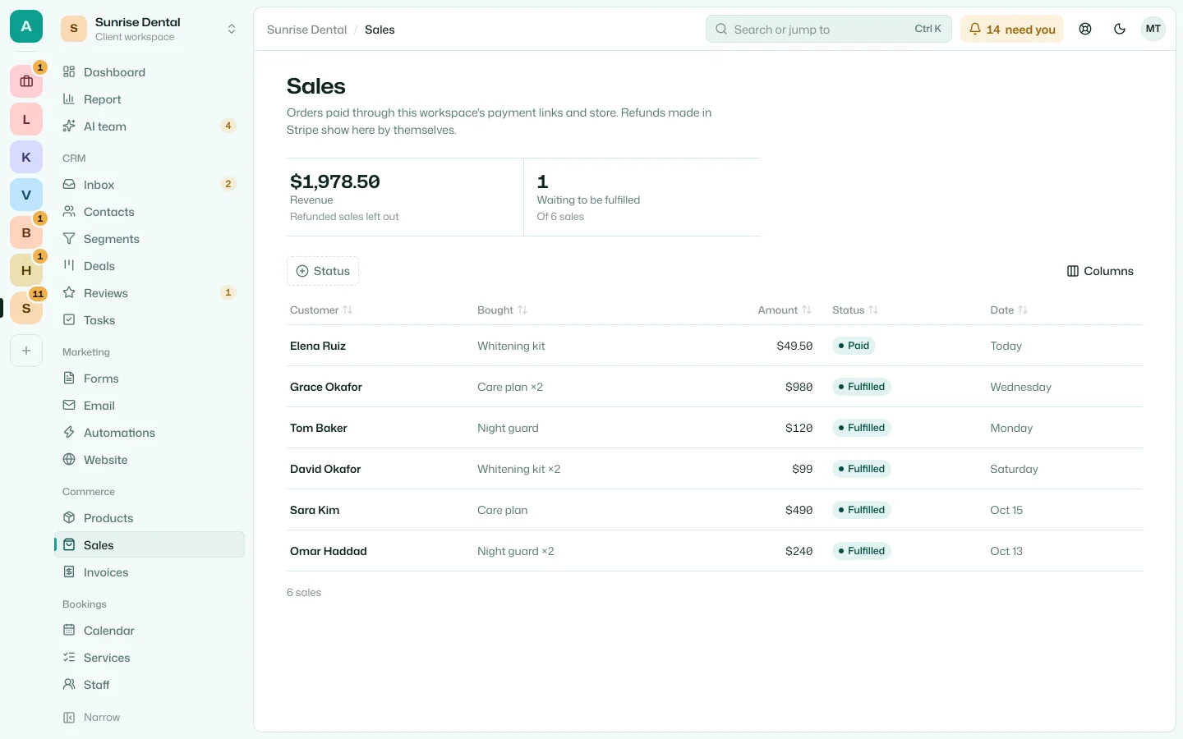Open Deals in the sidebar
Viewport: 1183px width, 739px height.
click(x=150, y=266)
